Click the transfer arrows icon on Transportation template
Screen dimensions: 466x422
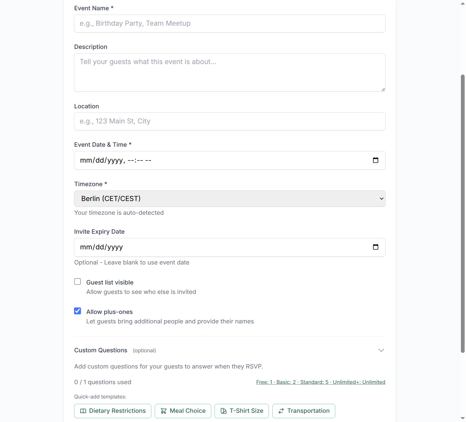coord(281,411)
